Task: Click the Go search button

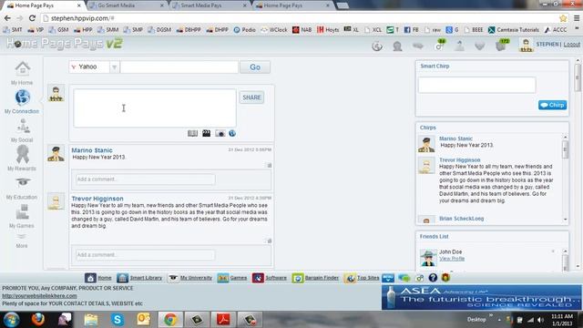Action: click(x=255, y=67)
